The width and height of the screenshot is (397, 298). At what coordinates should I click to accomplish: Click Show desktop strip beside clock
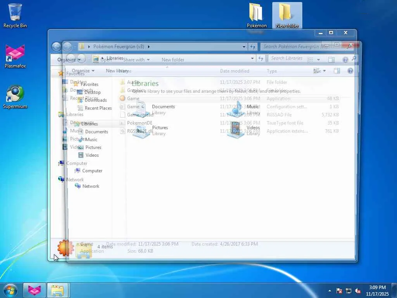pyautogui.click(x=394, y=290)
